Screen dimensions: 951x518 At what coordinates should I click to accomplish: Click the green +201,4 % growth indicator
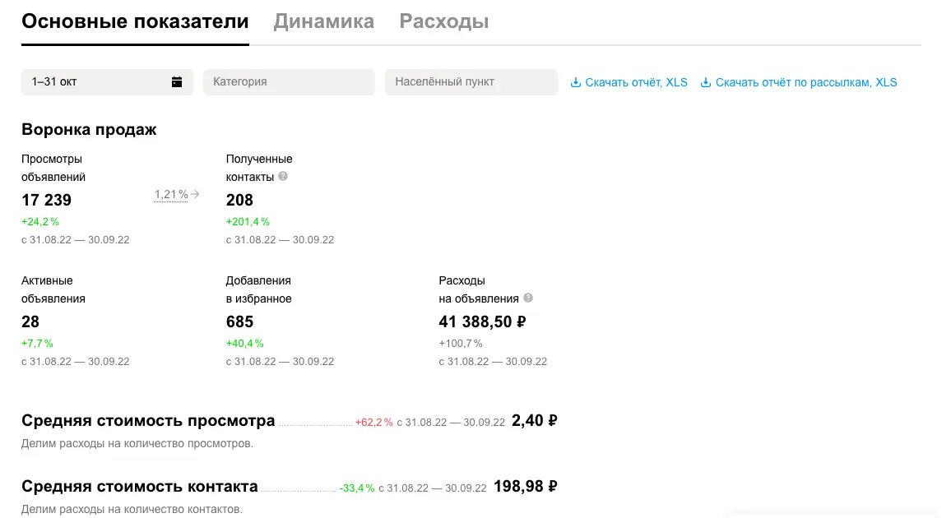[x=247, y=221]
